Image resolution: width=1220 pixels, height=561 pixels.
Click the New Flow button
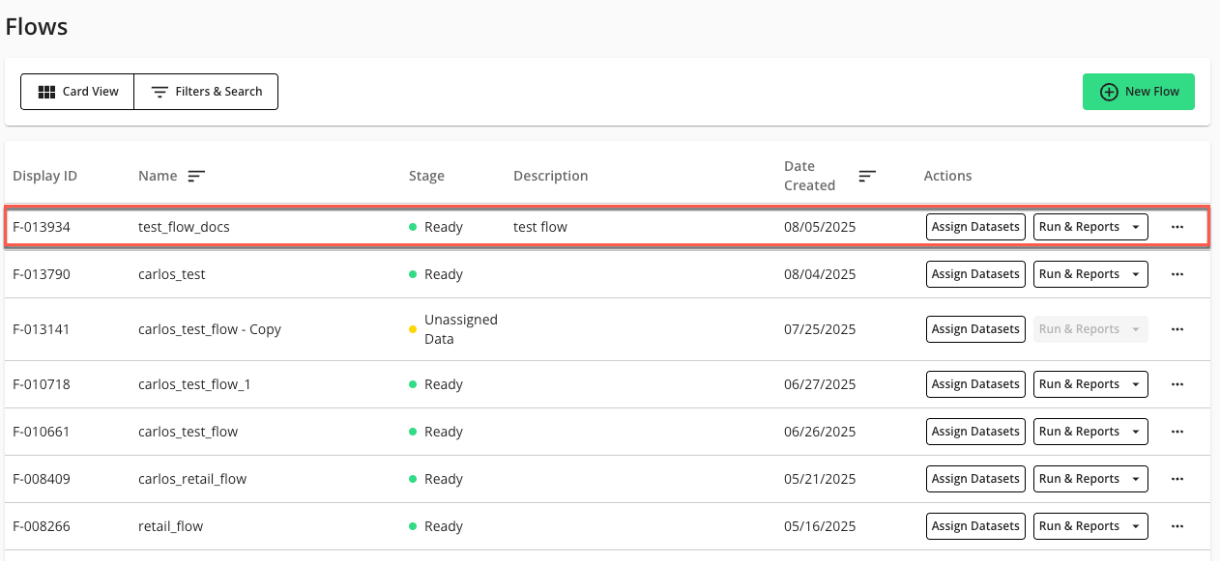1138,91
